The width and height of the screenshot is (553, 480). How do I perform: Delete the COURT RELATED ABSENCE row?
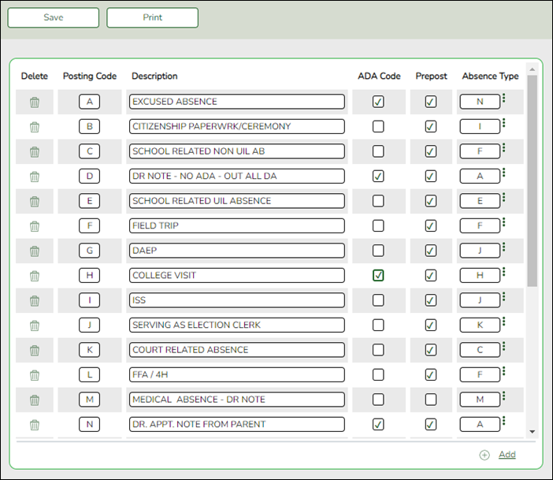click(35, 351)
